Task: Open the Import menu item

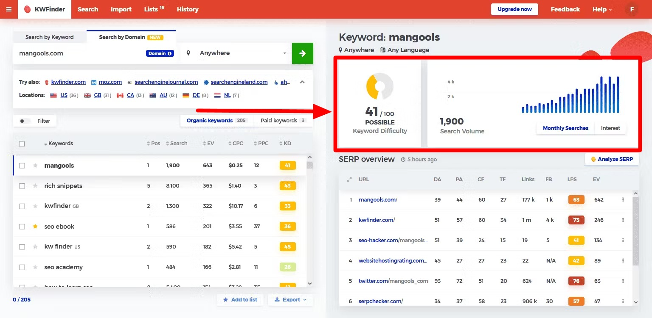Action: click(121, 9)
